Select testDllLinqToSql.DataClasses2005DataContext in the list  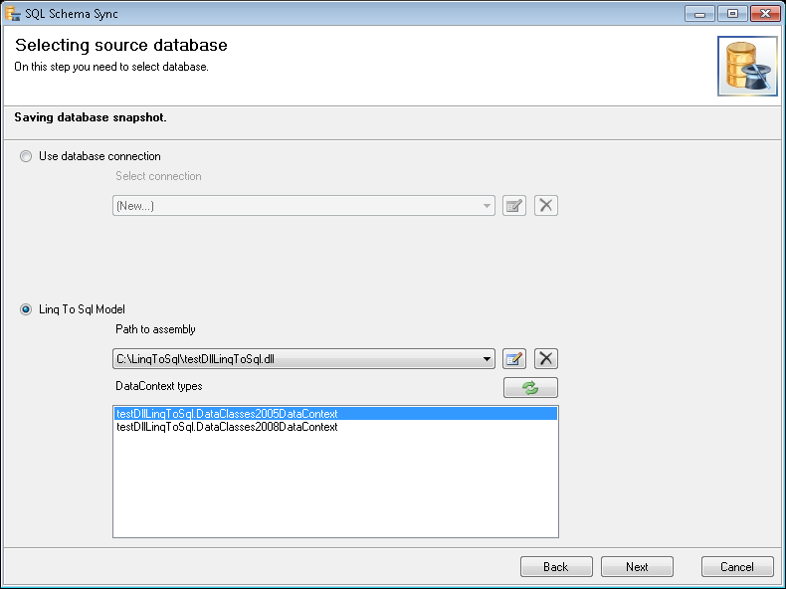[335, 414]
